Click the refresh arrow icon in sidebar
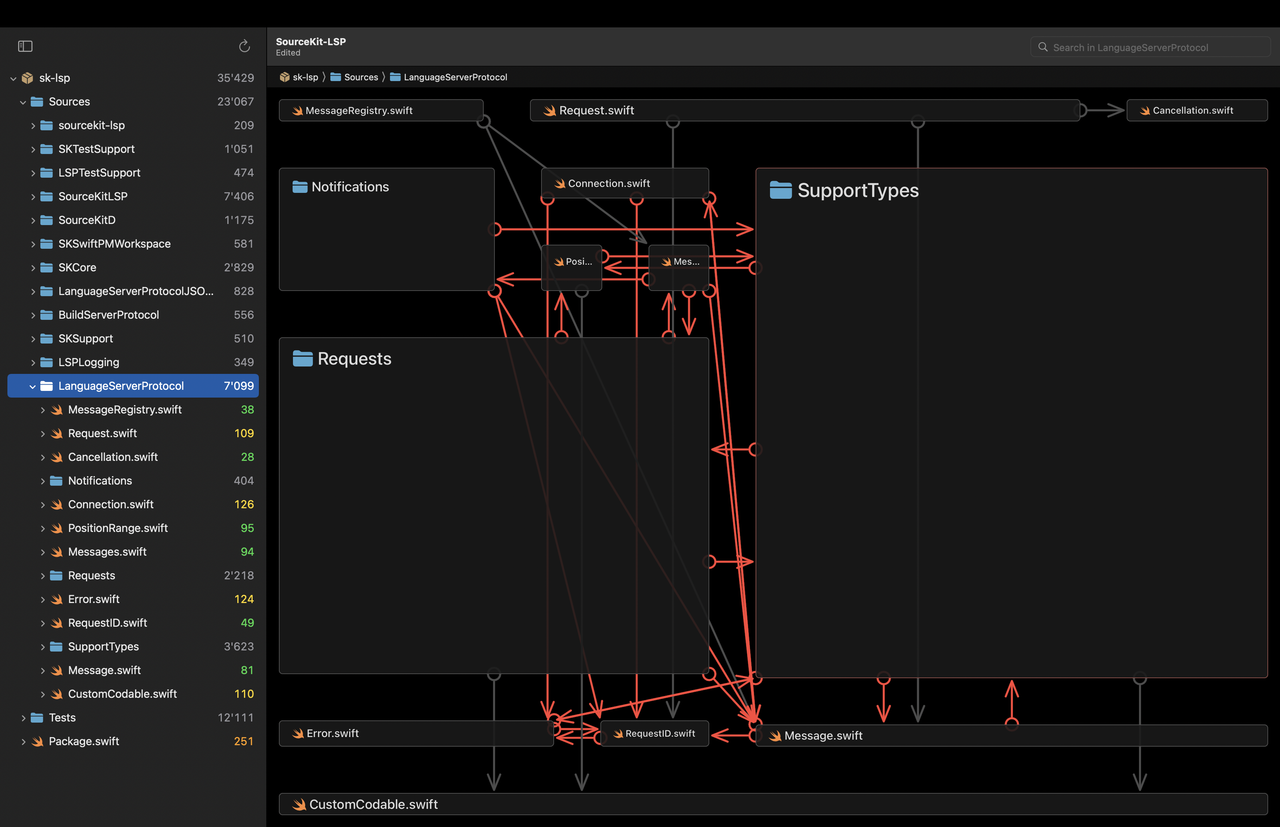1280x827 pixels. coord(244,46)
